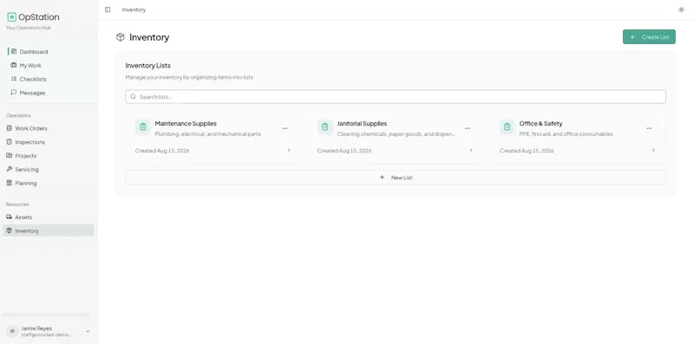Click the Office & Safety clipboard icon
Image resolution: width=694 pixels, height=344 pixels.
[x=507, y=127]
